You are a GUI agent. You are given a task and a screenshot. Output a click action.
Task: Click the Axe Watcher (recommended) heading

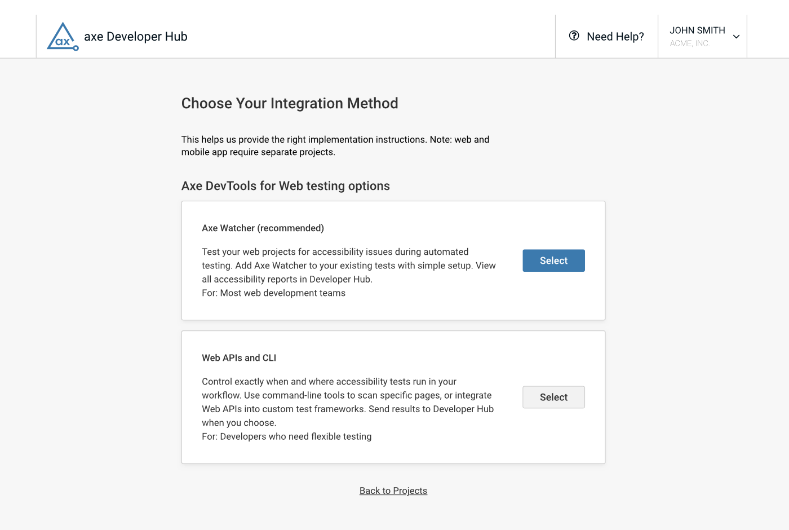pos(263,228)
